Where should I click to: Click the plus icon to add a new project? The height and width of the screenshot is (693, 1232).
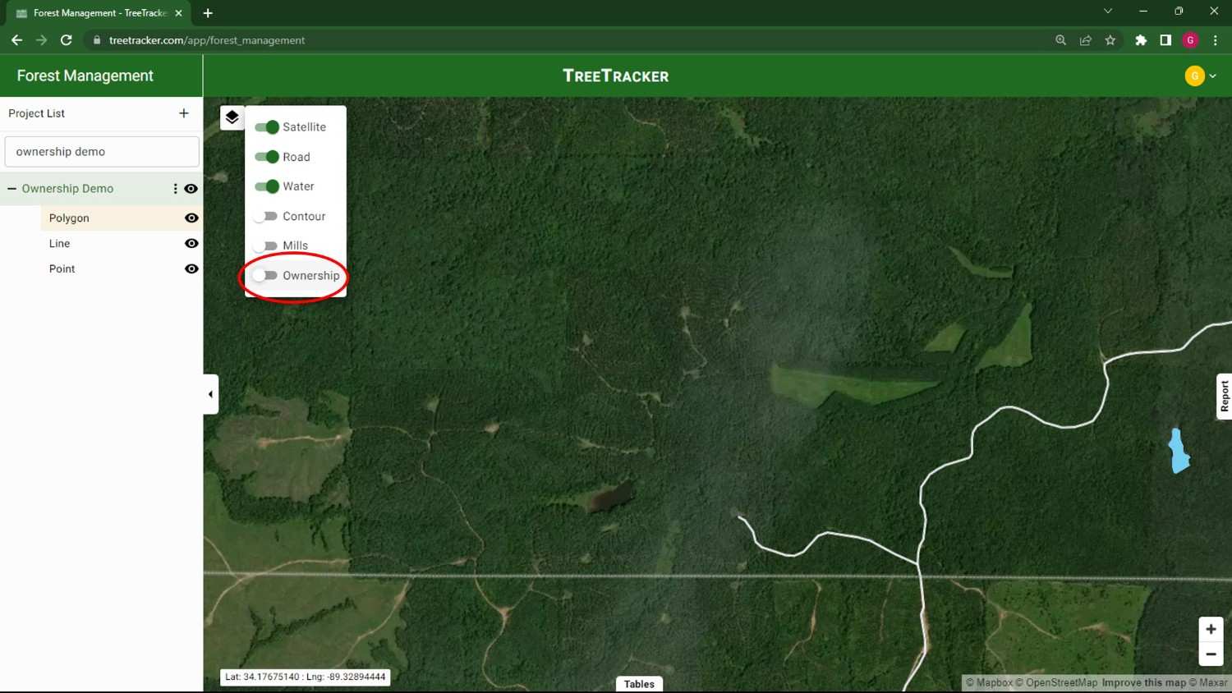(x=183, y=113)
